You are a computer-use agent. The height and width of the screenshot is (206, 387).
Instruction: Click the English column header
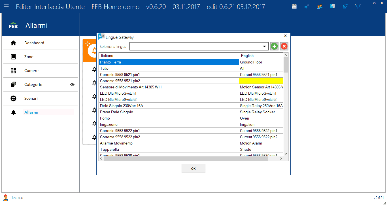[x=261, y=56]
